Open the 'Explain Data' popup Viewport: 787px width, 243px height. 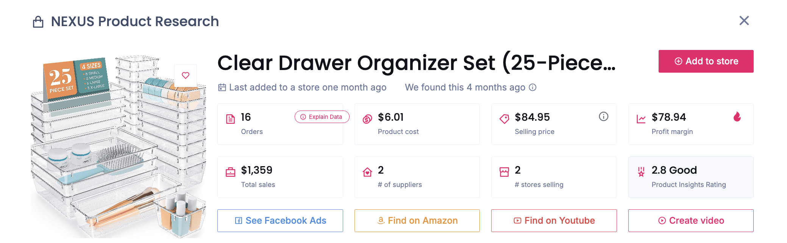(322, 117)
